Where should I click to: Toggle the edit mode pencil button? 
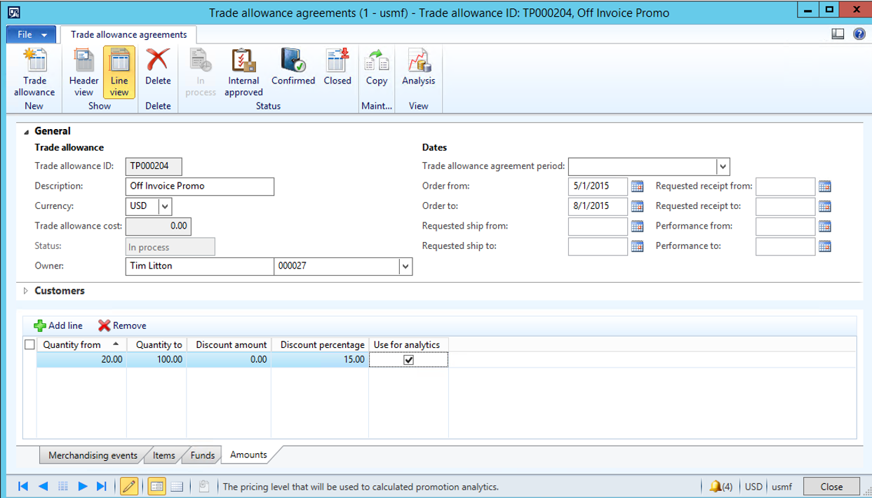[129, 486]
